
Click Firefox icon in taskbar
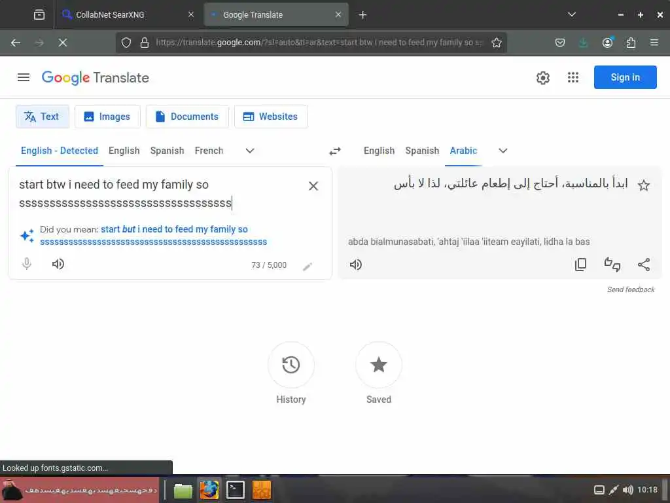tap(209, 490)
